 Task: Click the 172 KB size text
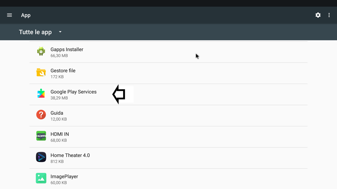click(57, 77)
